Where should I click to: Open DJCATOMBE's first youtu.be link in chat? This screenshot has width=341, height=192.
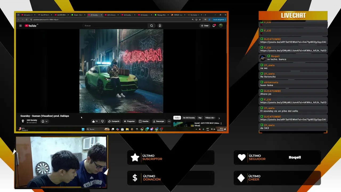(293, 42)
